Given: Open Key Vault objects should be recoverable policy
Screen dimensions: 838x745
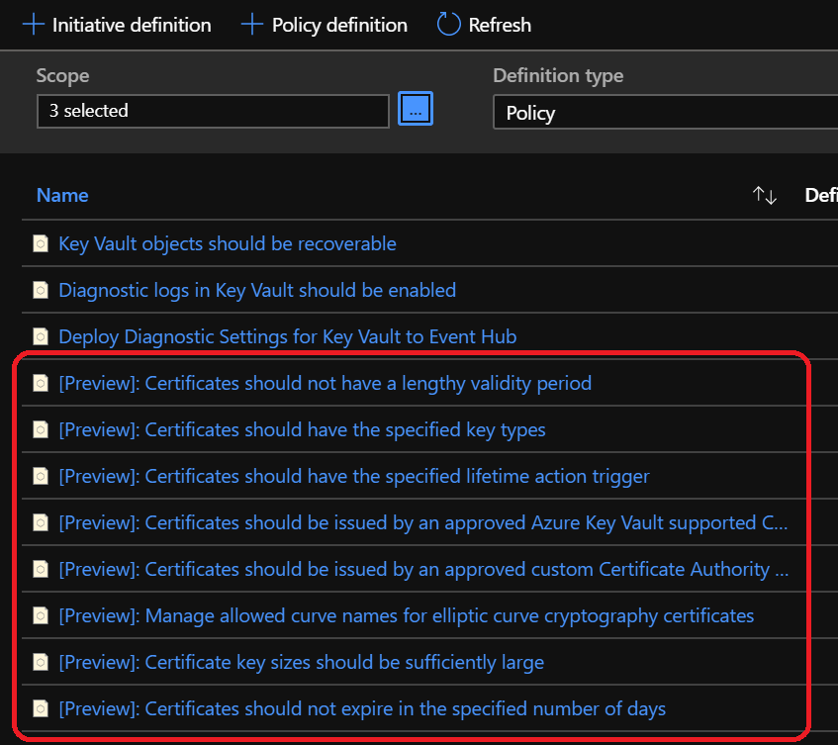Looking at the screenshot, I should tap(228, 244).
